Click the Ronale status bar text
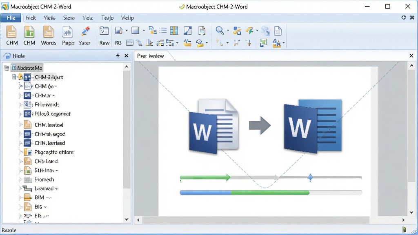The image size is (418, 235). point(9,230)
